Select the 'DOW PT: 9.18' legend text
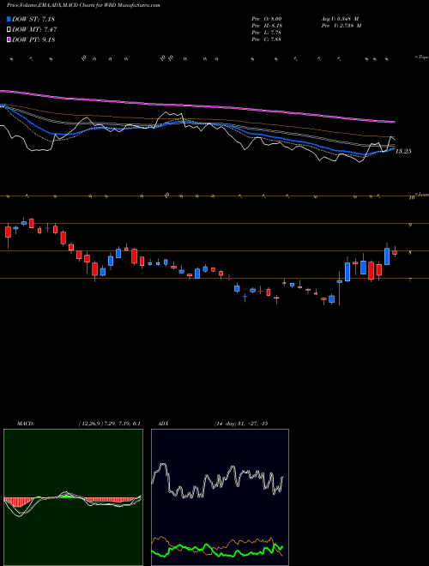 click(33, 39)
